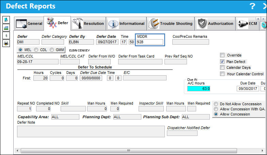Tick the Hour Calendar Control checkbox

(x=222, y=74)
